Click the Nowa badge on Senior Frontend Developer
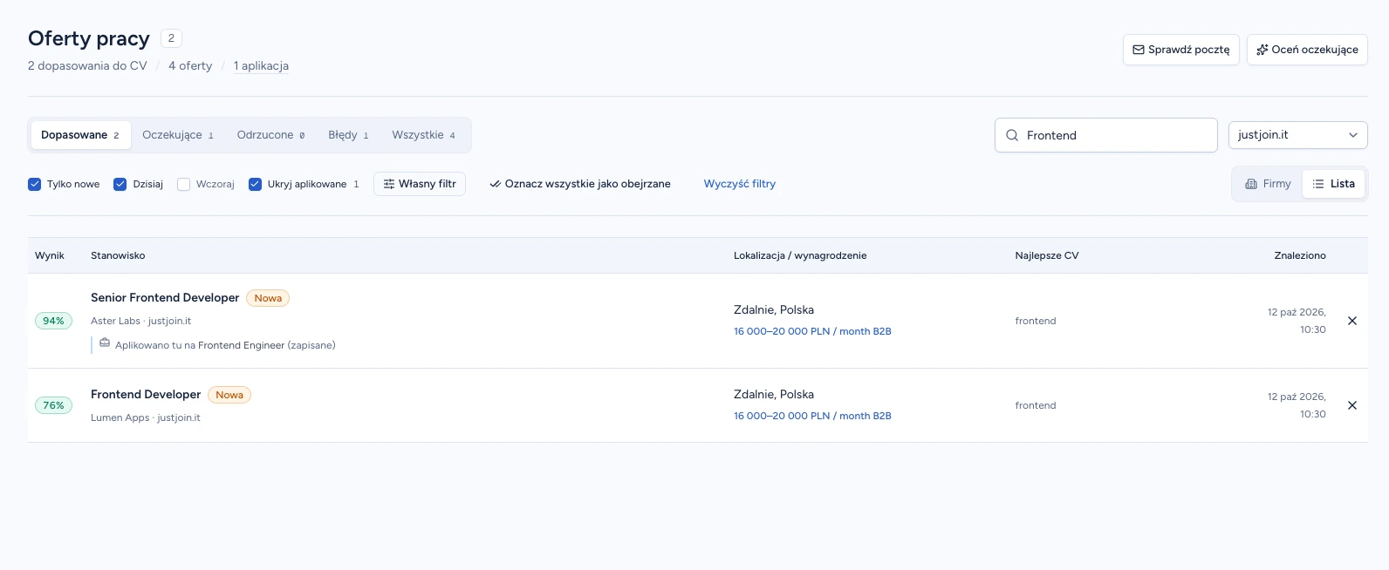1389x570 pixels. (x=268, y=298)
